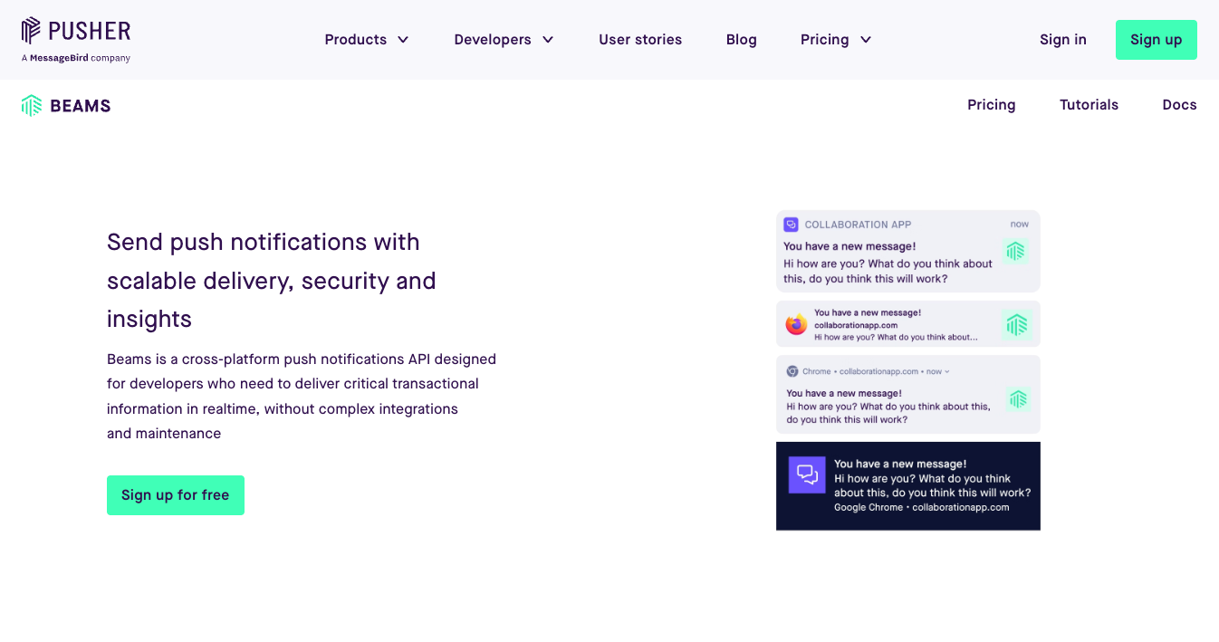Image resolution: width=1219 pixels, height=642 pixels.
Task: Click the Sign in link
Action: click(1062, 40)
